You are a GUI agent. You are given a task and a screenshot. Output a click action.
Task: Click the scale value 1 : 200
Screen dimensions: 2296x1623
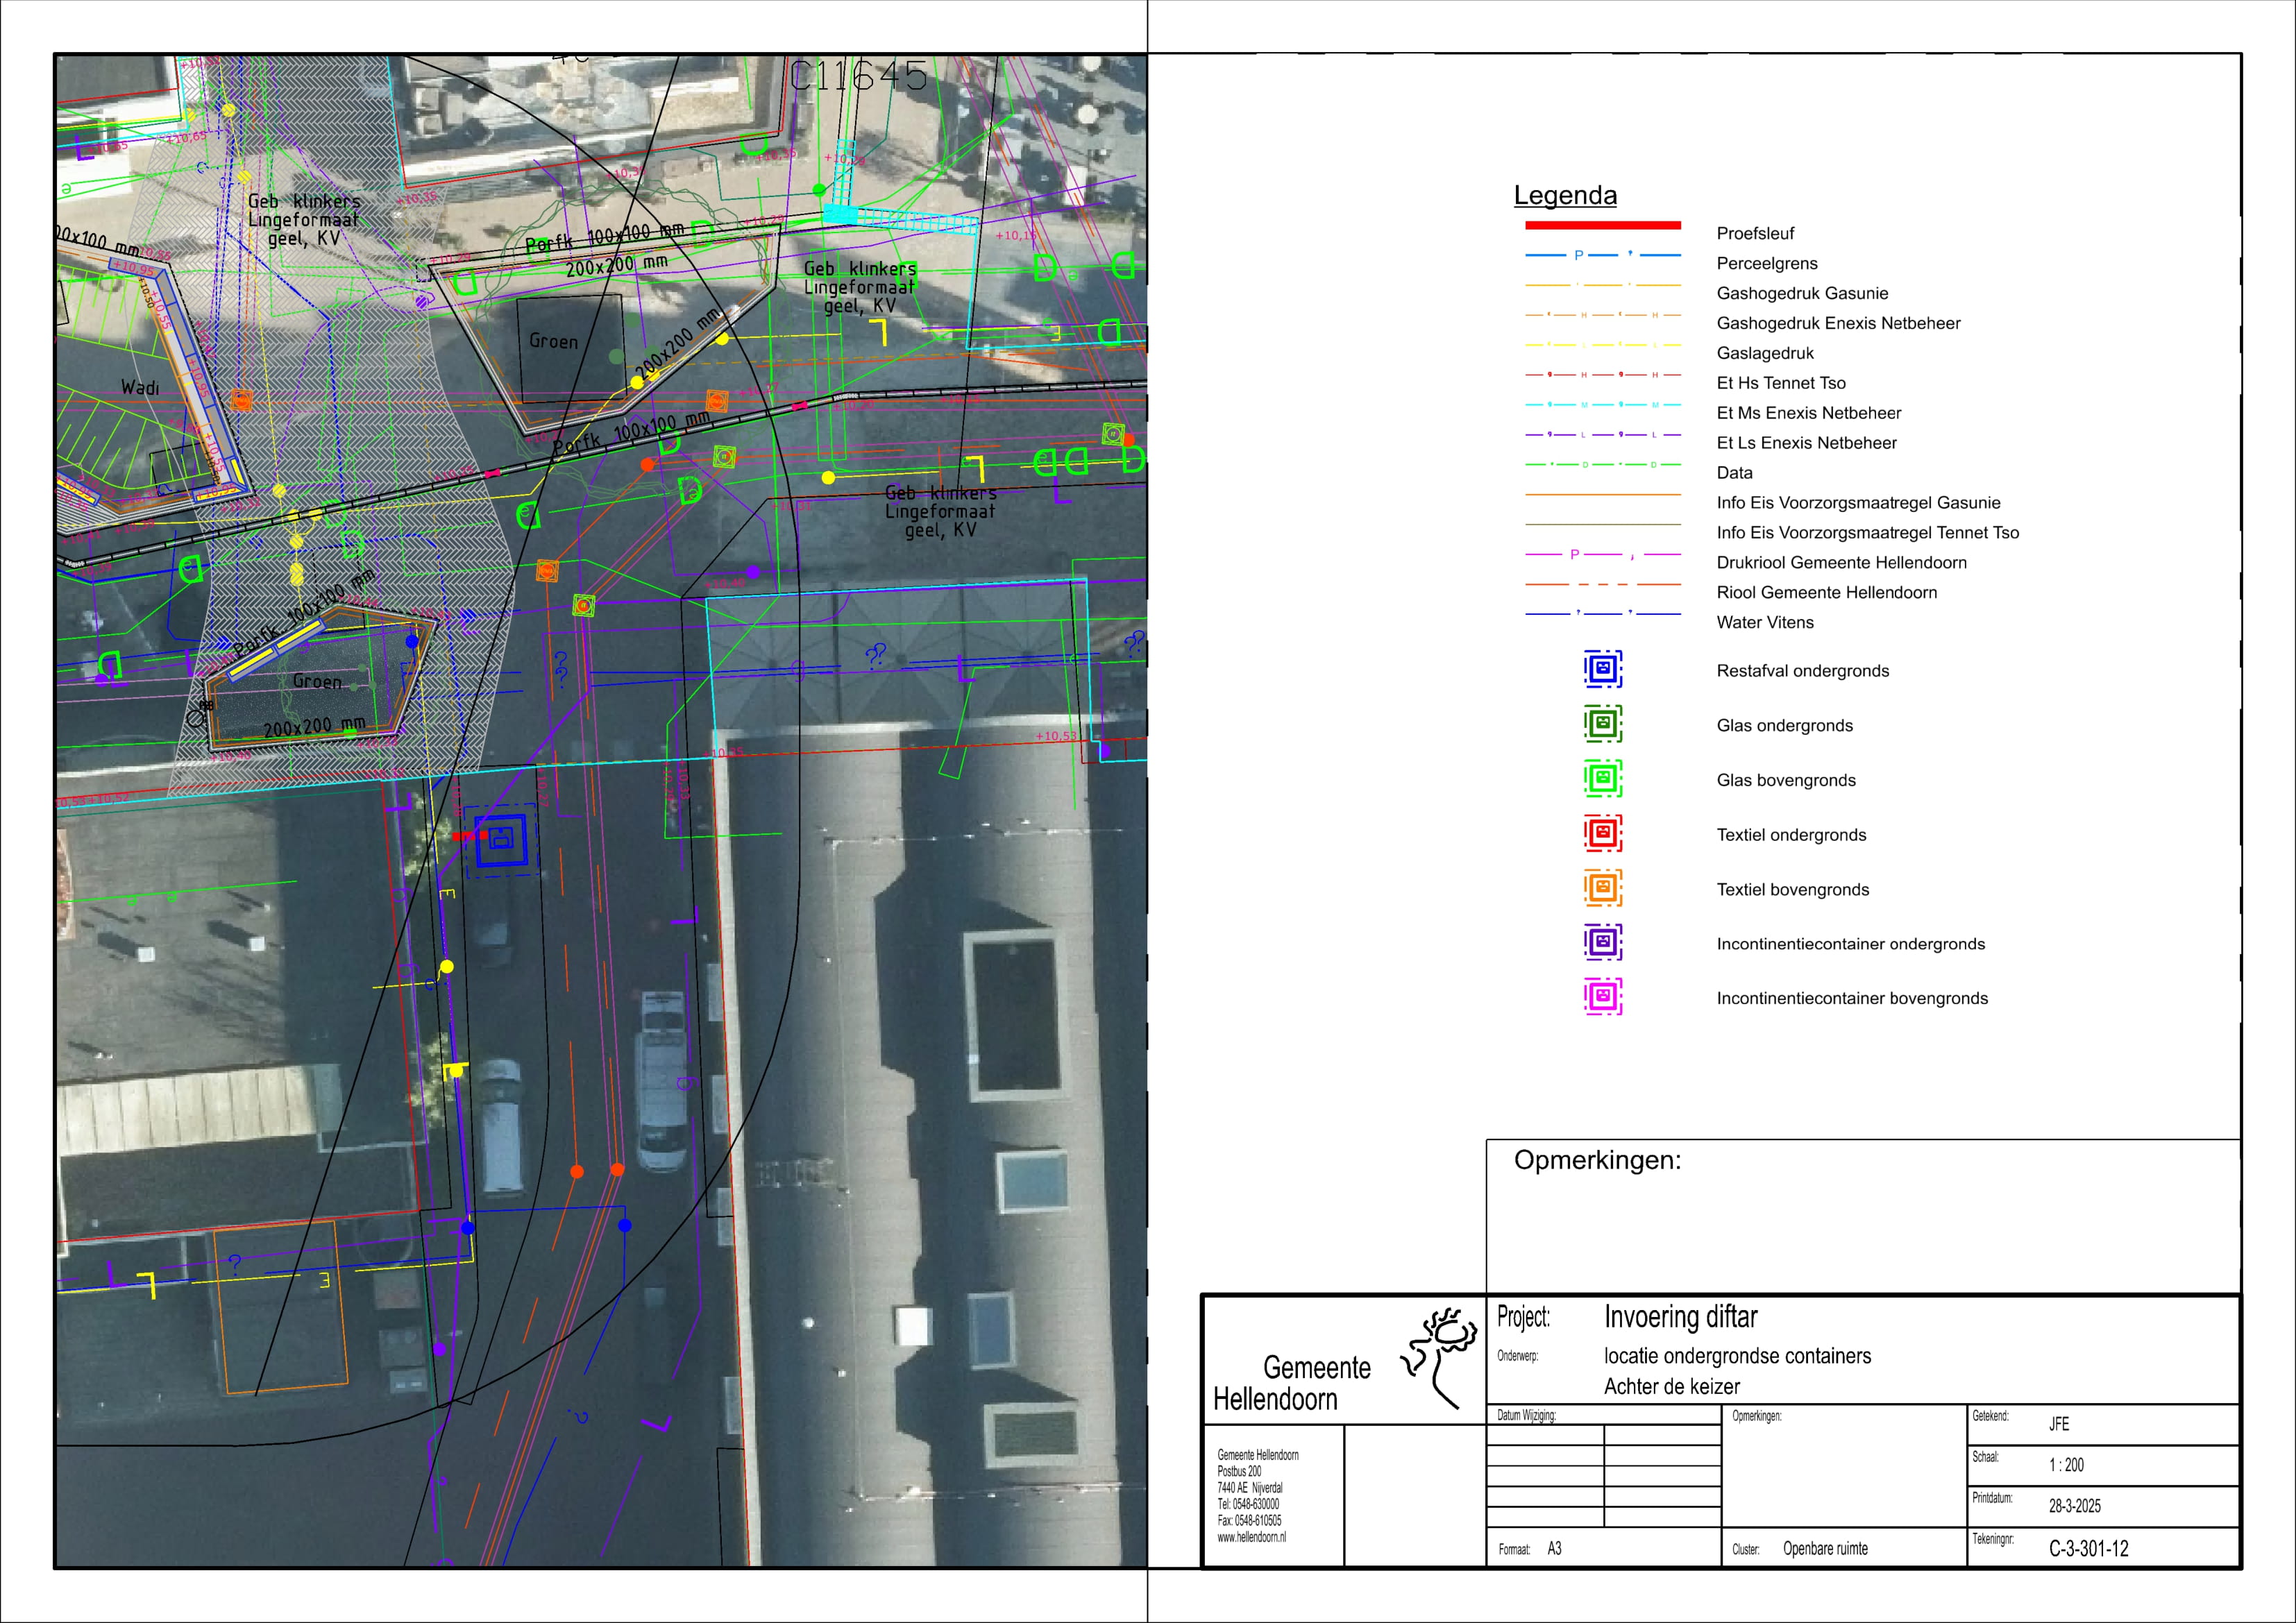pos(2066,1465)
